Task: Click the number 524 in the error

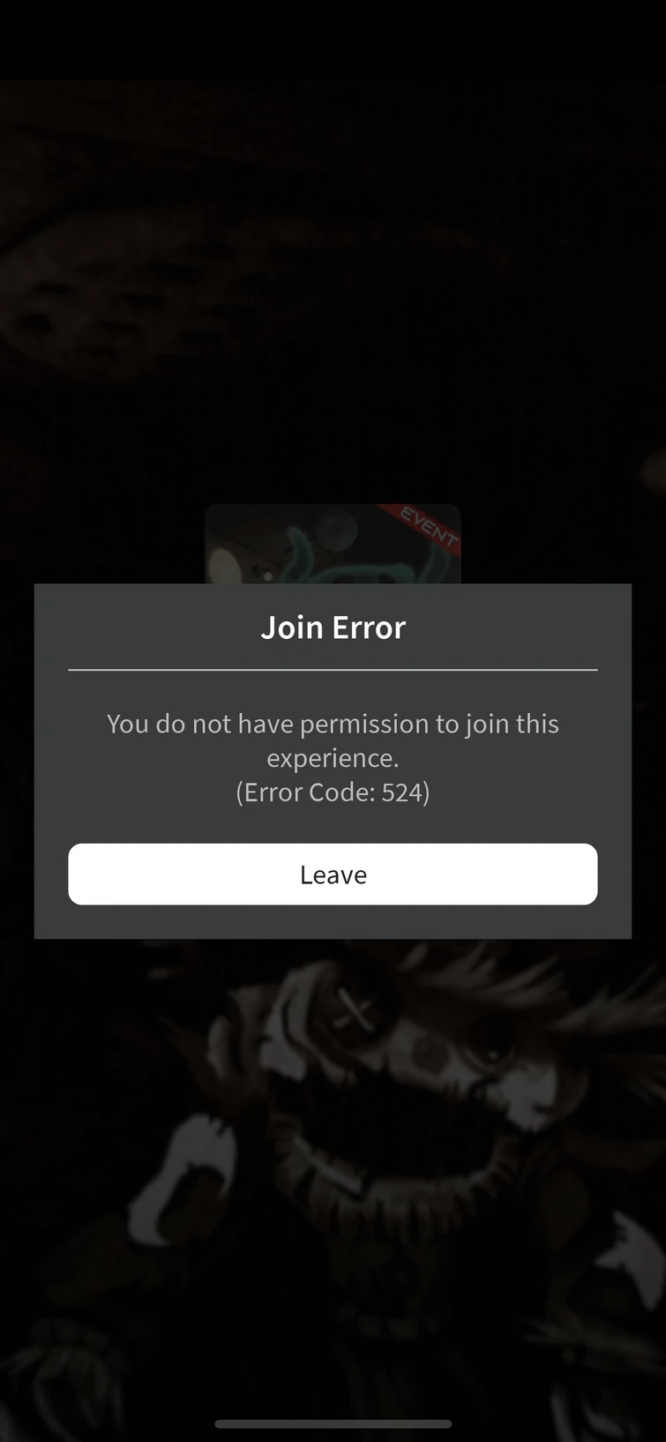Action: pos(402,792)
